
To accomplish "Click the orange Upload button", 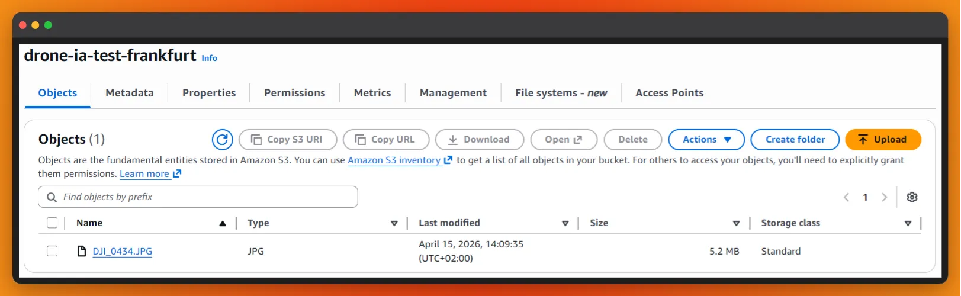I will click(x=883, y=140).
